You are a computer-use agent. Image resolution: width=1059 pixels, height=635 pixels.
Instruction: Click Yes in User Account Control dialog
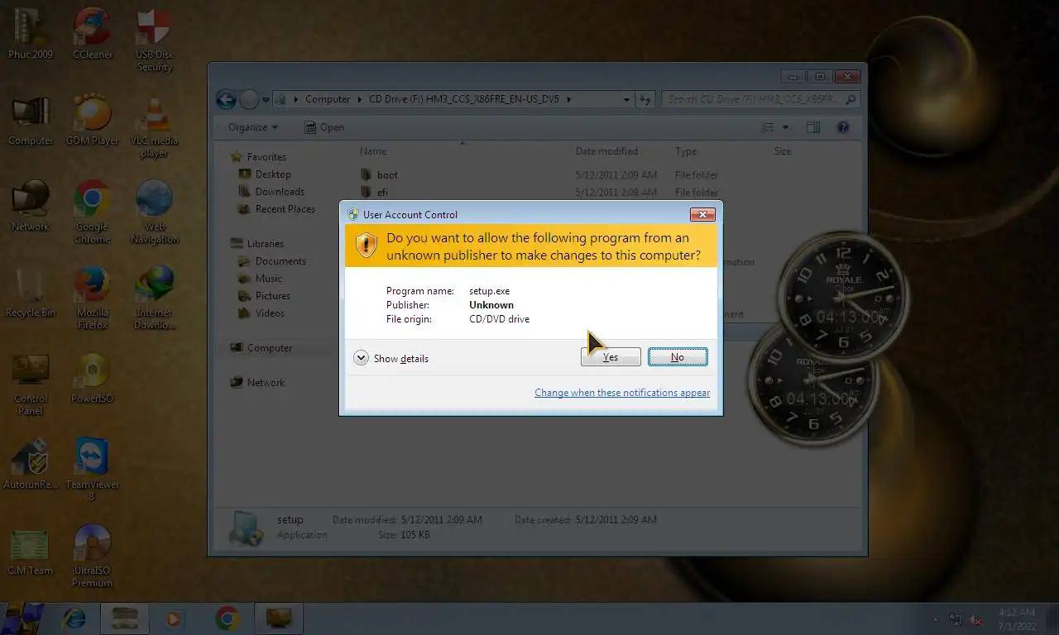[611, 357]
